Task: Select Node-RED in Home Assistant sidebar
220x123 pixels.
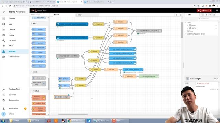Action: click(x=14, y=51)
